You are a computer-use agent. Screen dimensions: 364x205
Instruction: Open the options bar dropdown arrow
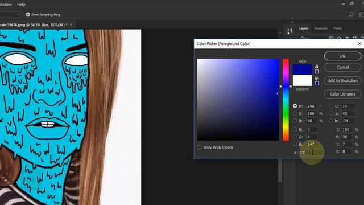tap(18, 15)
